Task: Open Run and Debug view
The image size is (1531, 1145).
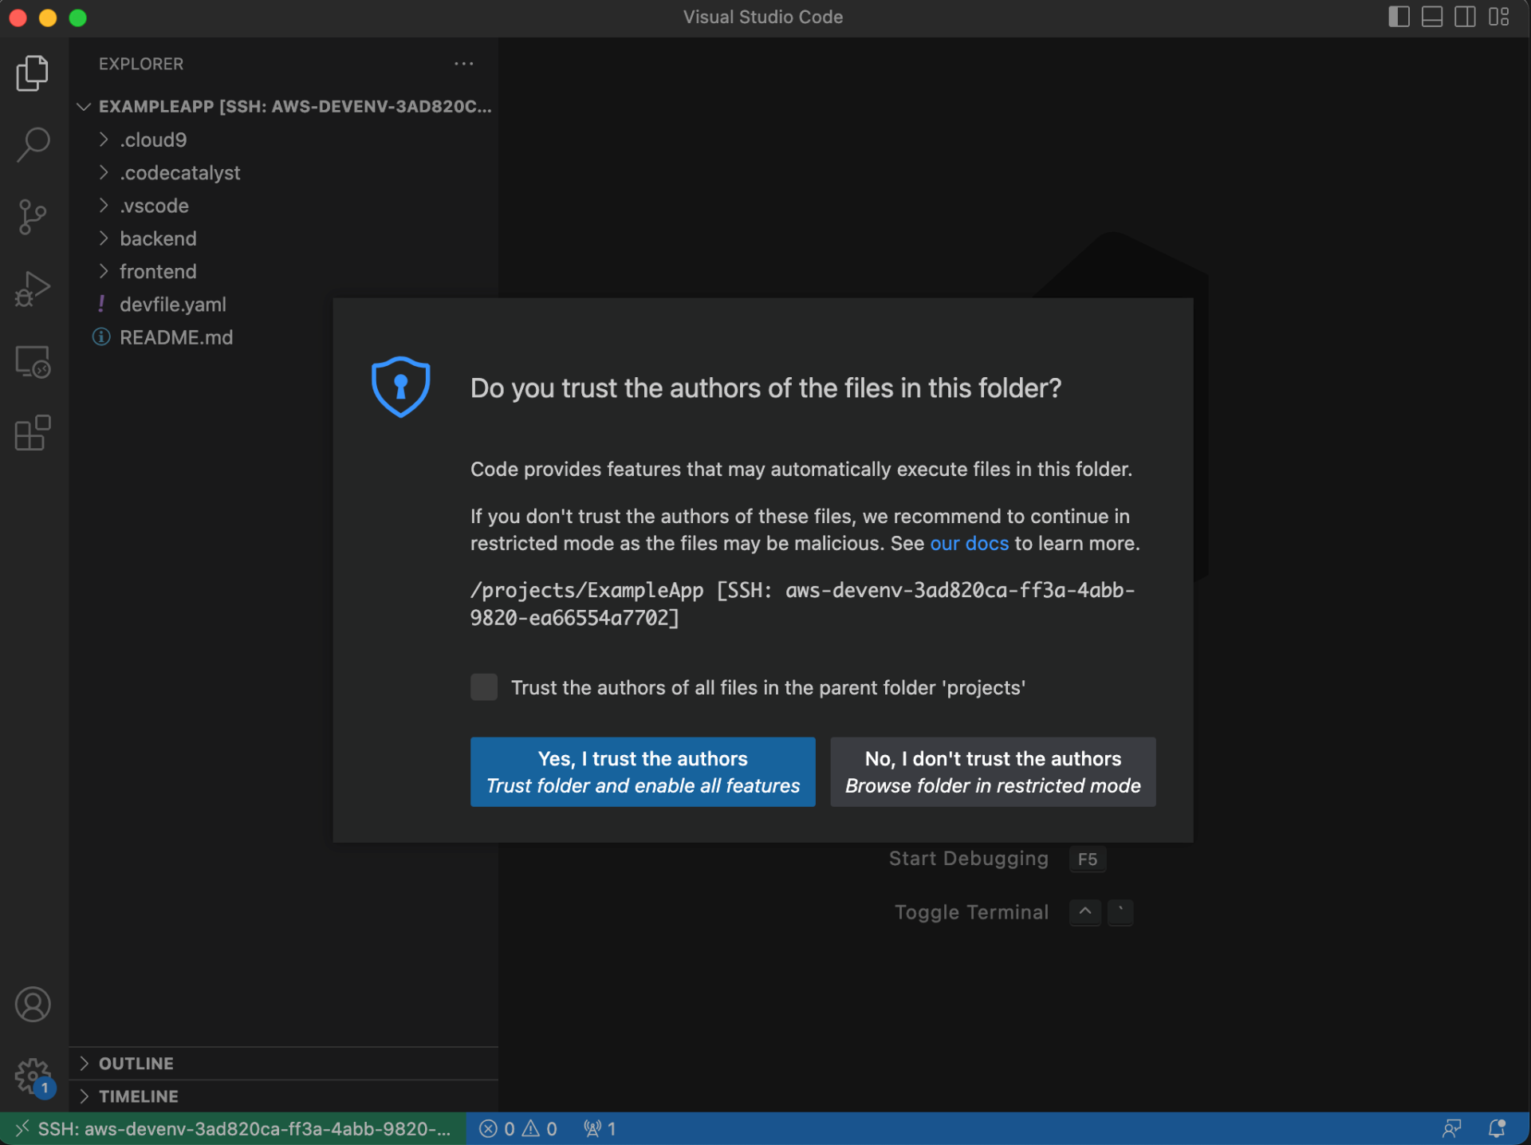Action: [x=33, y=289]
